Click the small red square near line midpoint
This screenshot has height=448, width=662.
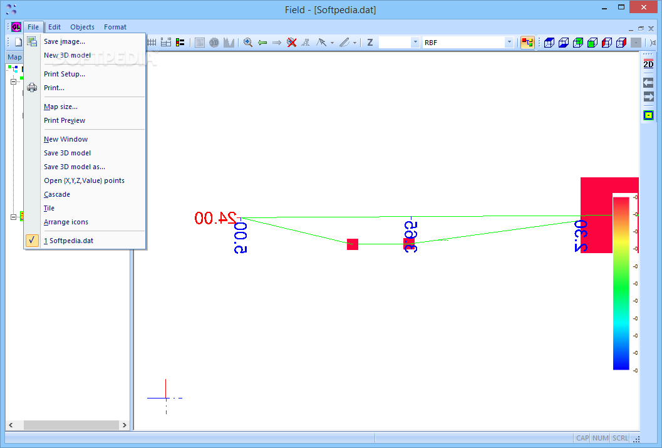click(353, 244)
